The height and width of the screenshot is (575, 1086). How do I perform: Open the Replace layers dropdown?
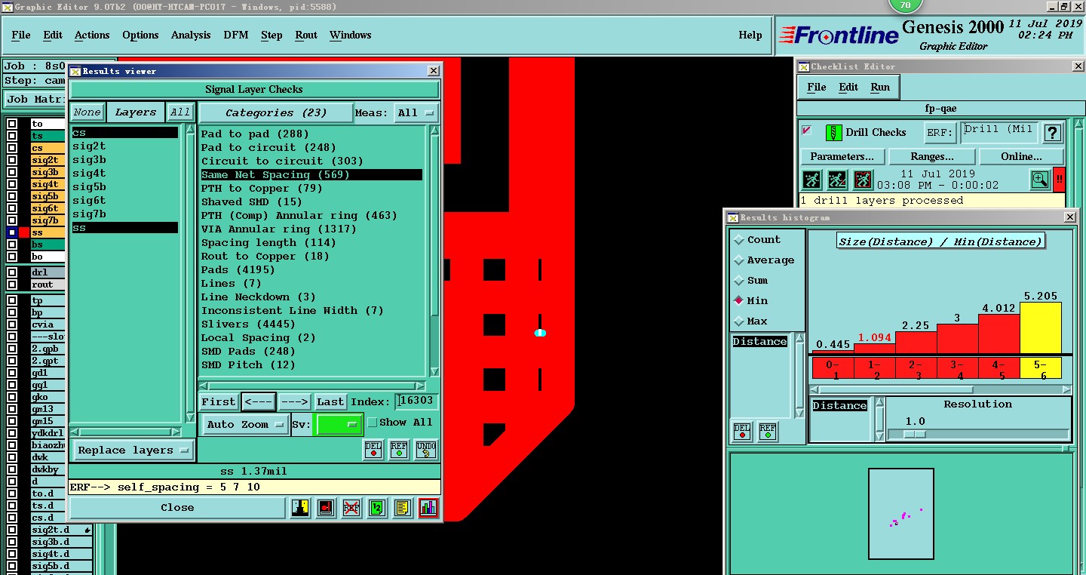point(134,450)
